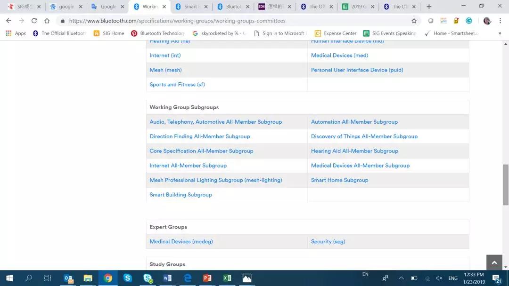Image resolution: width=509 pixels, height=286 pixels.
Task: Switch to the Smart tab
Action: pyautogui.click(x=190, y=7)
